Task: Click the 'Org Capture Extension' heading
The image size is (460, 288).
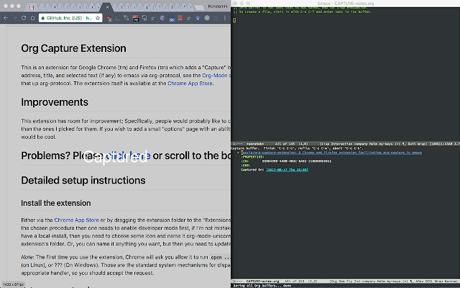Action: point(73,48)
